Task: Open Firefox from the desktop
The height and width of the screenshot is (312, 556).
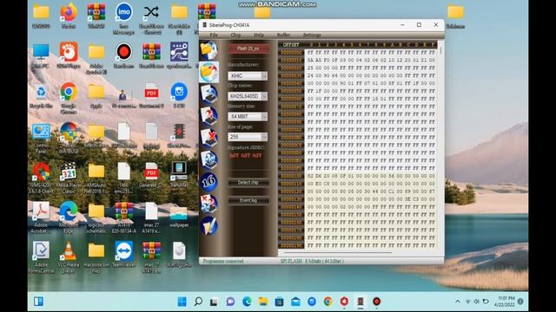Action: [x=69, y=16]
